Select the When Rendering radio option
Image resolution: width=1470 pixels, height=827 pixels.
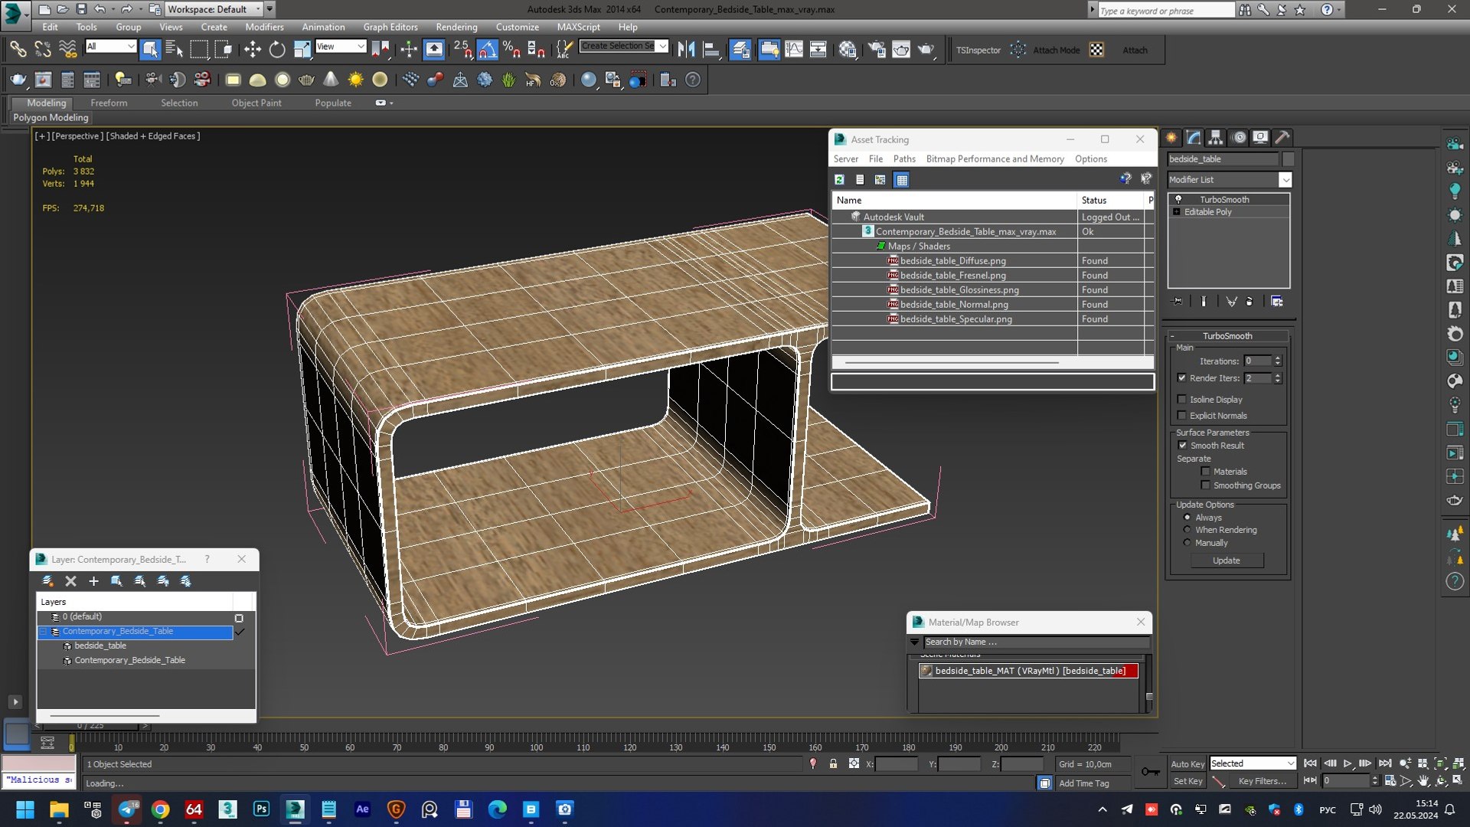click(1187, 530)
